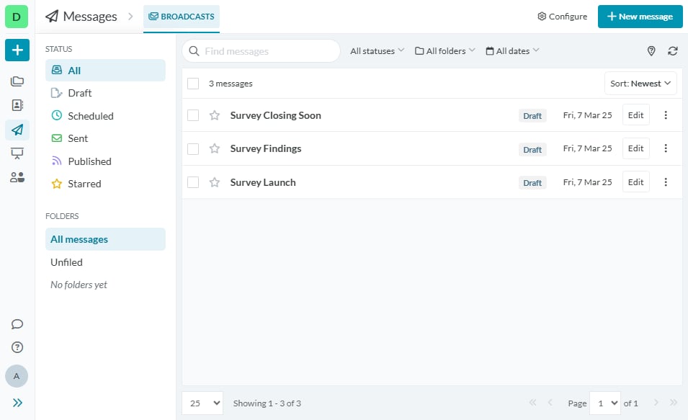Select the Sent status filter
Image resolution: width=688 pixels, height=420 pixels.
[105, 138]
